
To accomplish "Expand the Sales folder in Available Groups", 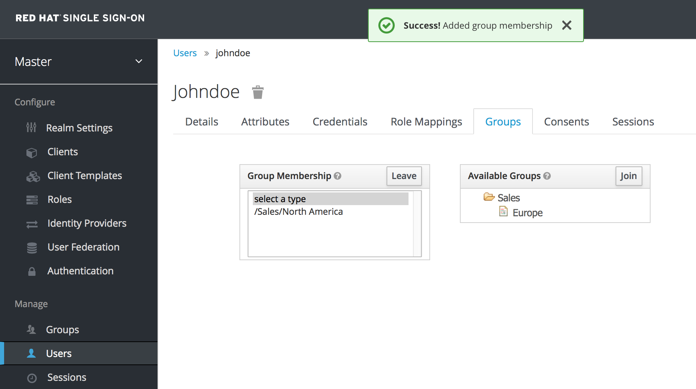I will coord(489,197).
